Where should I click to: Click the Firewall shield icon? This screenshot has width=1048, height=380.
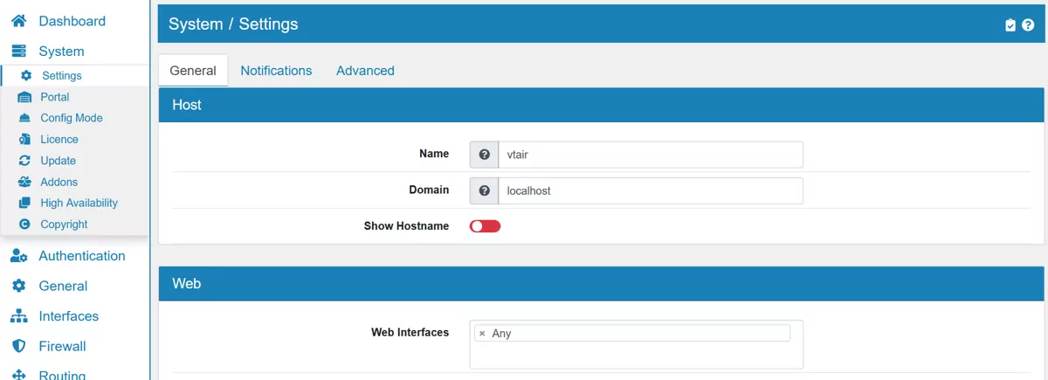click(18, 346)
